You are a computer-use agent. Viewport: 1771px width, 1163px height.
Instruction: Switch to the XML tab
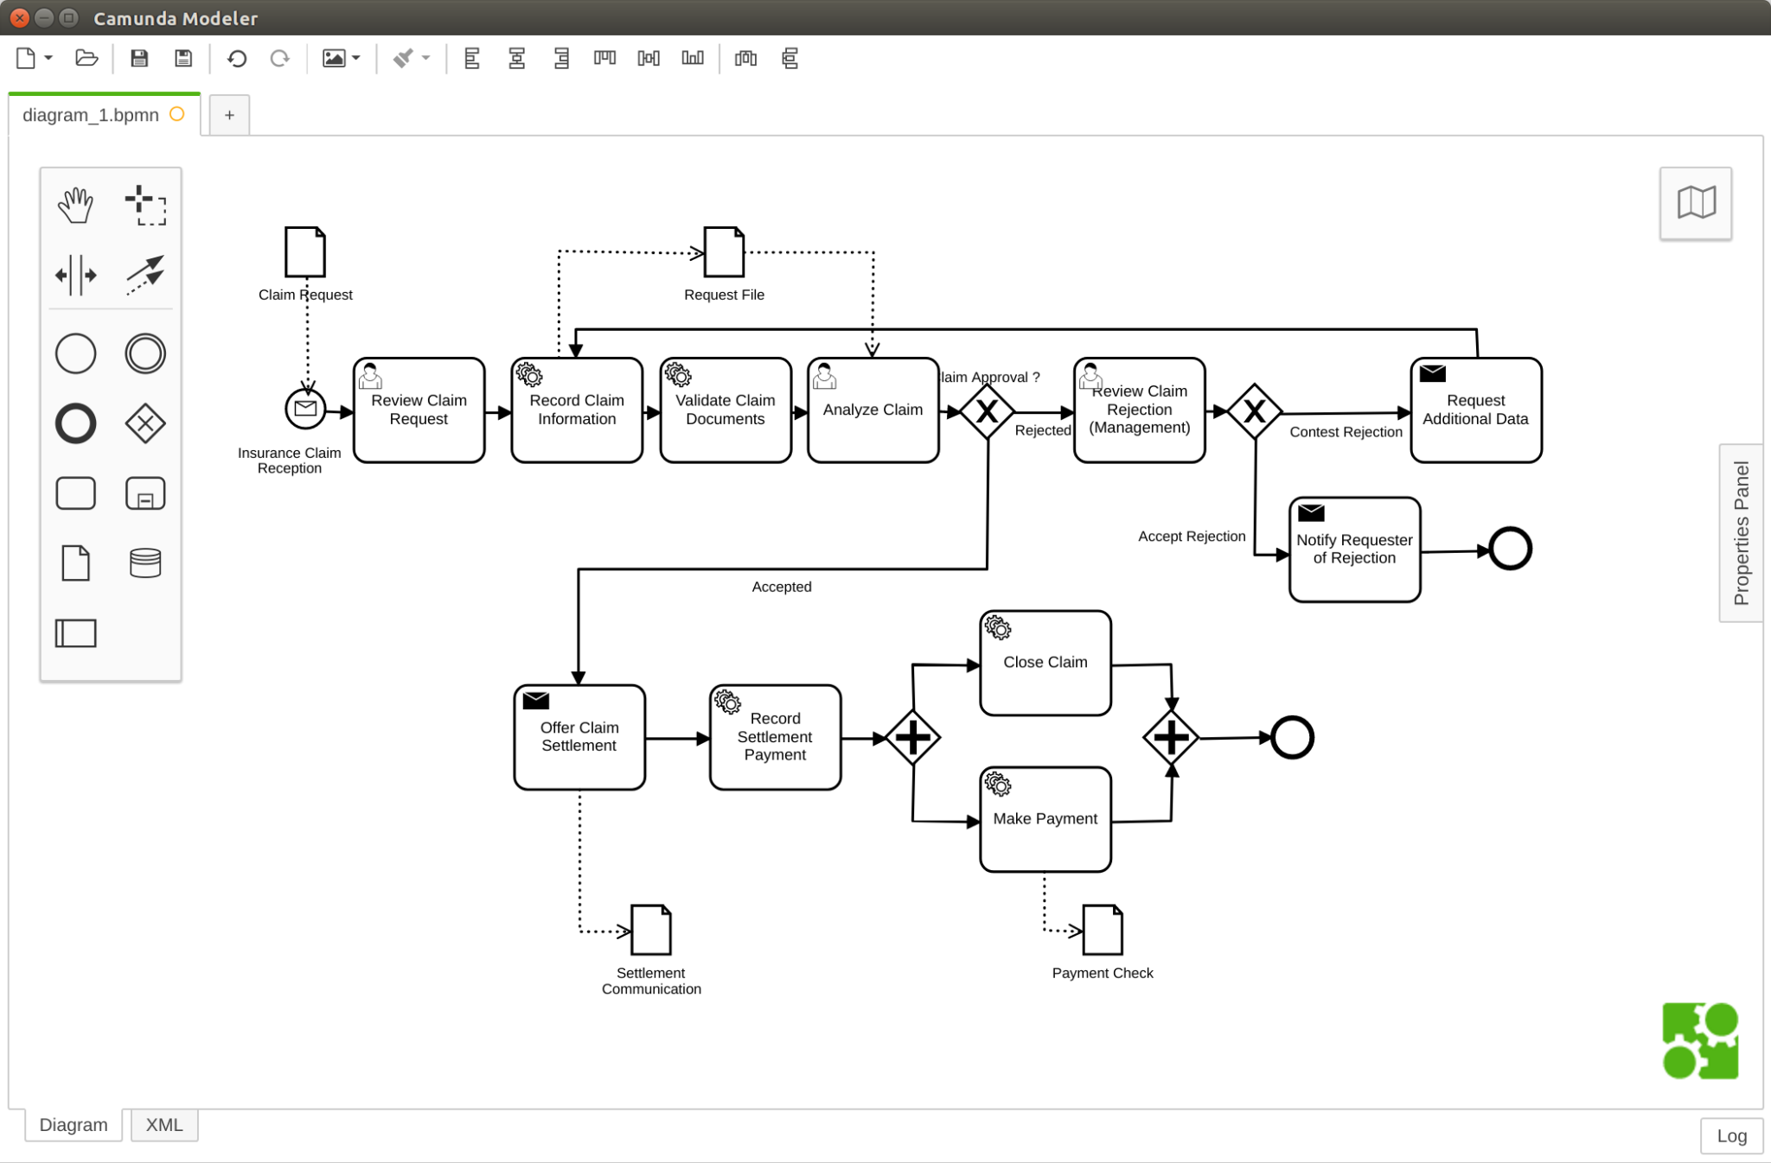point(163,1124)
